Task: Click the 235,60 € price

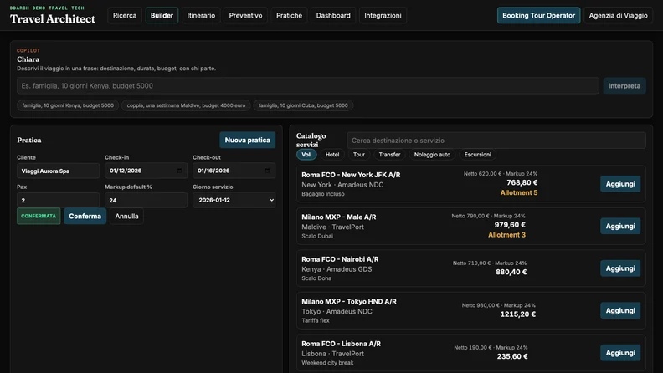Action: coord(512,356)
